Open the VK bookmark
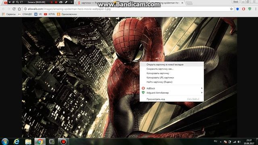 coord(38,14)
